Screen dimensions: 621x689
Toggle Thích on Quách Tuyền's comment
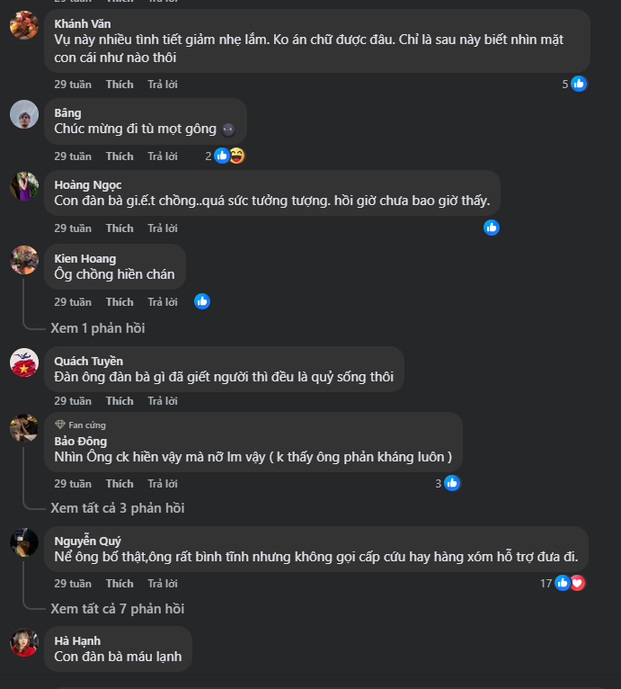point(120,401)
